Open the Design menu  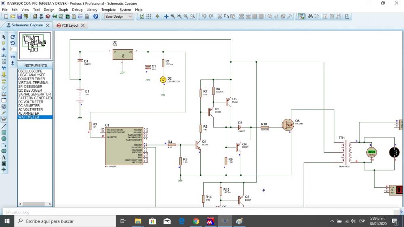[x=49, y=10]
